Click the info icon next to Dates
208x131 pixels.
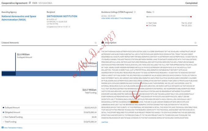(154, 12)
